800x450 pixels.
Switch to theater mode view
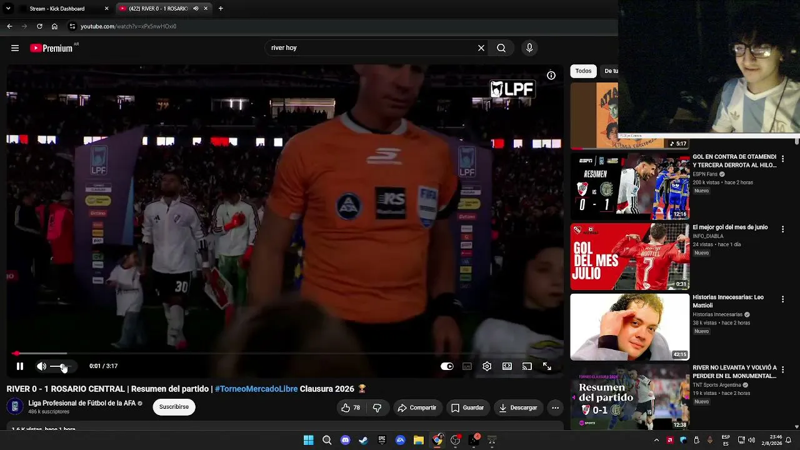click(x=507, y=366)
